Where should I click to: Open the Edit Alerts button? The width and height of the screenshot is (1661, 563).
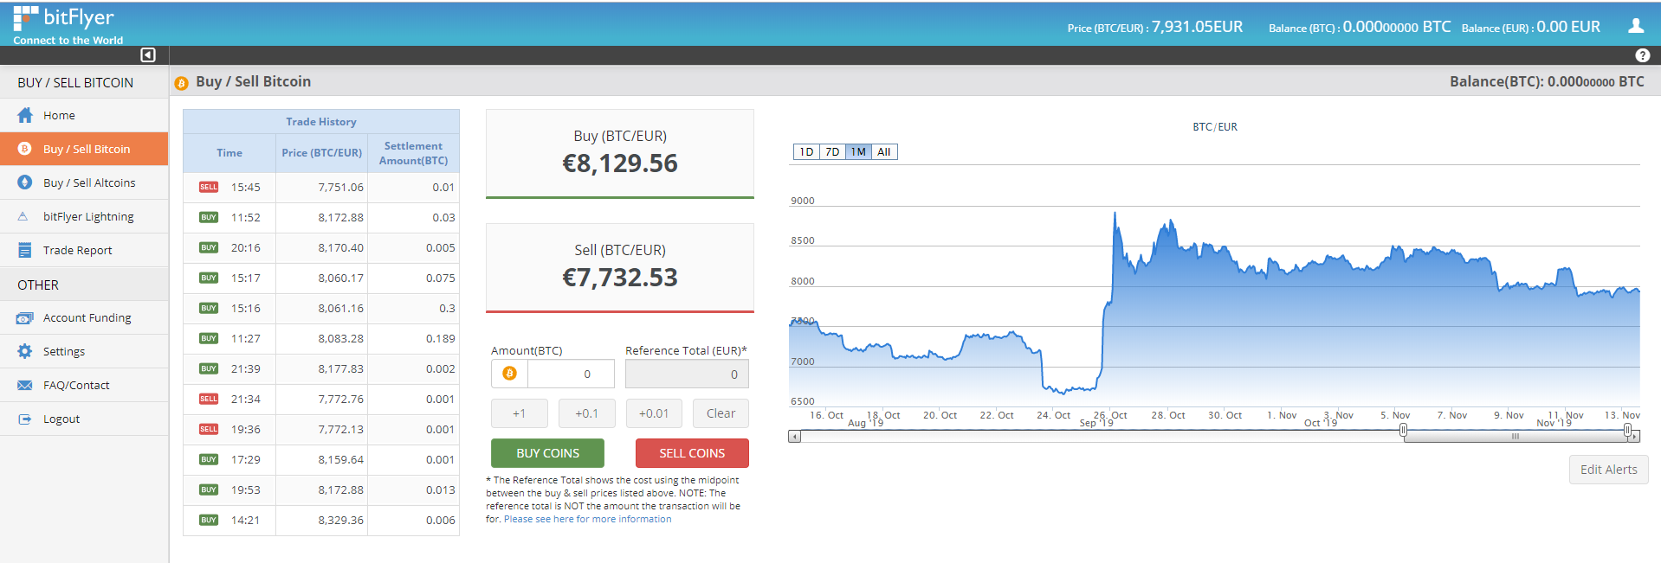(x=1608, y=470)
